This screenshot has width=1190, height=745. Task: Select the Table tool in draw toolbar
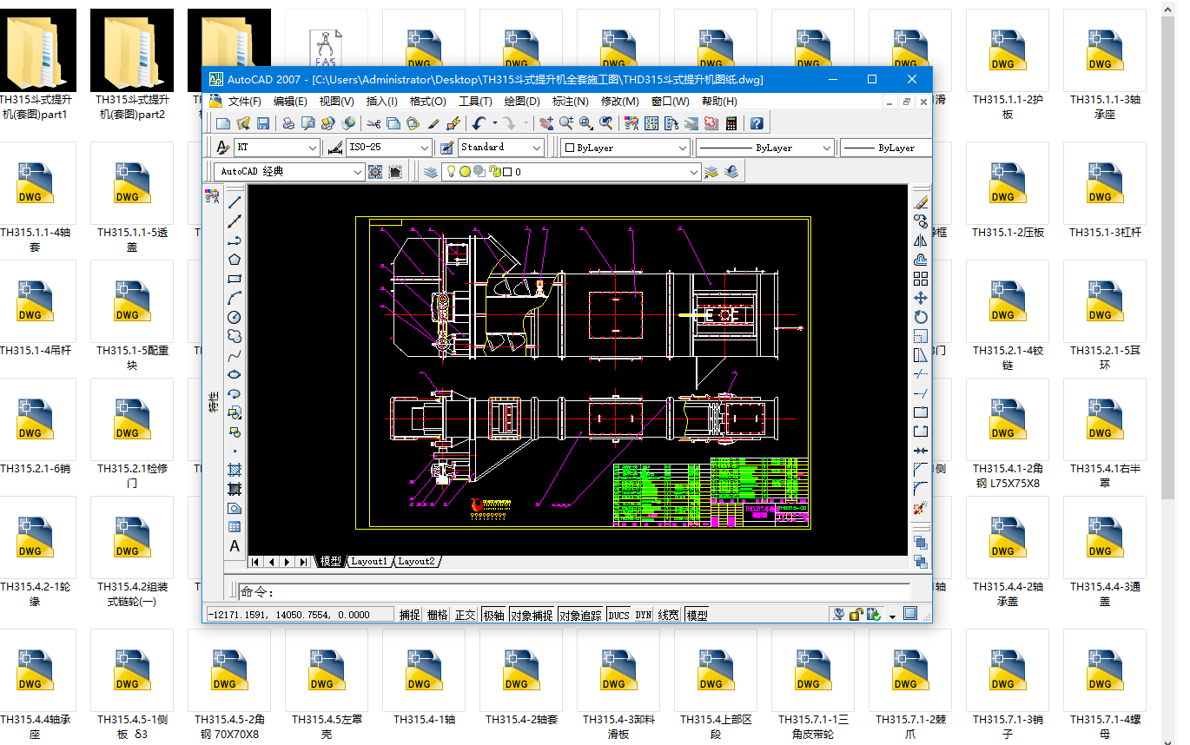(235, 527)
